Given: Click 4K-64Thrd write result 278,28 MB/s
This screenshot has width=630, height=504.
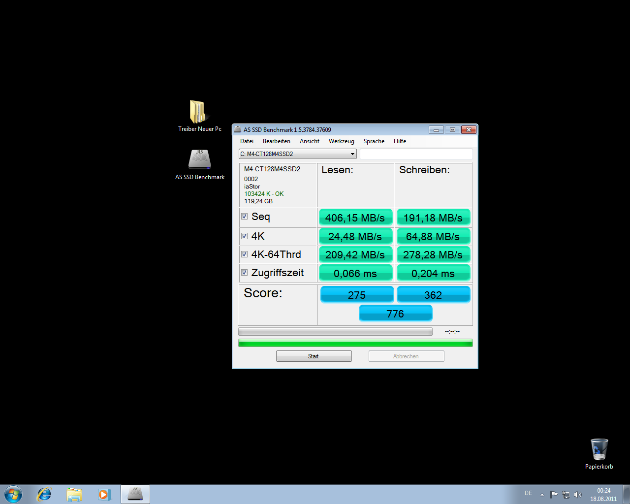Looking at the screenshot, I should pyautogui.click(x=433, y=254).
